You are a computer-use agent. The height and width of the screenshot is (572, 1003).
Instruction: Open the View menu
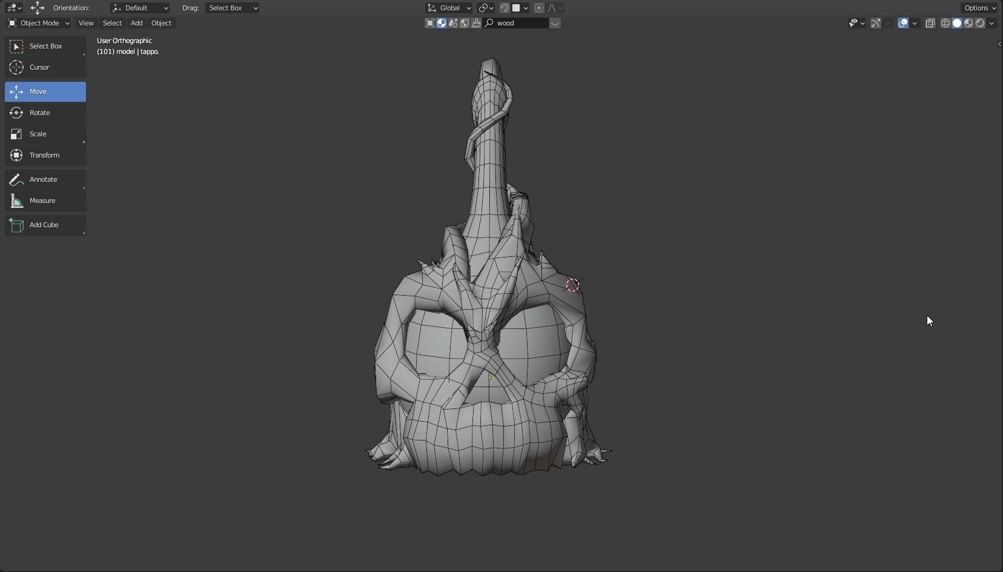pyautogui.click(x=86, y=23)
